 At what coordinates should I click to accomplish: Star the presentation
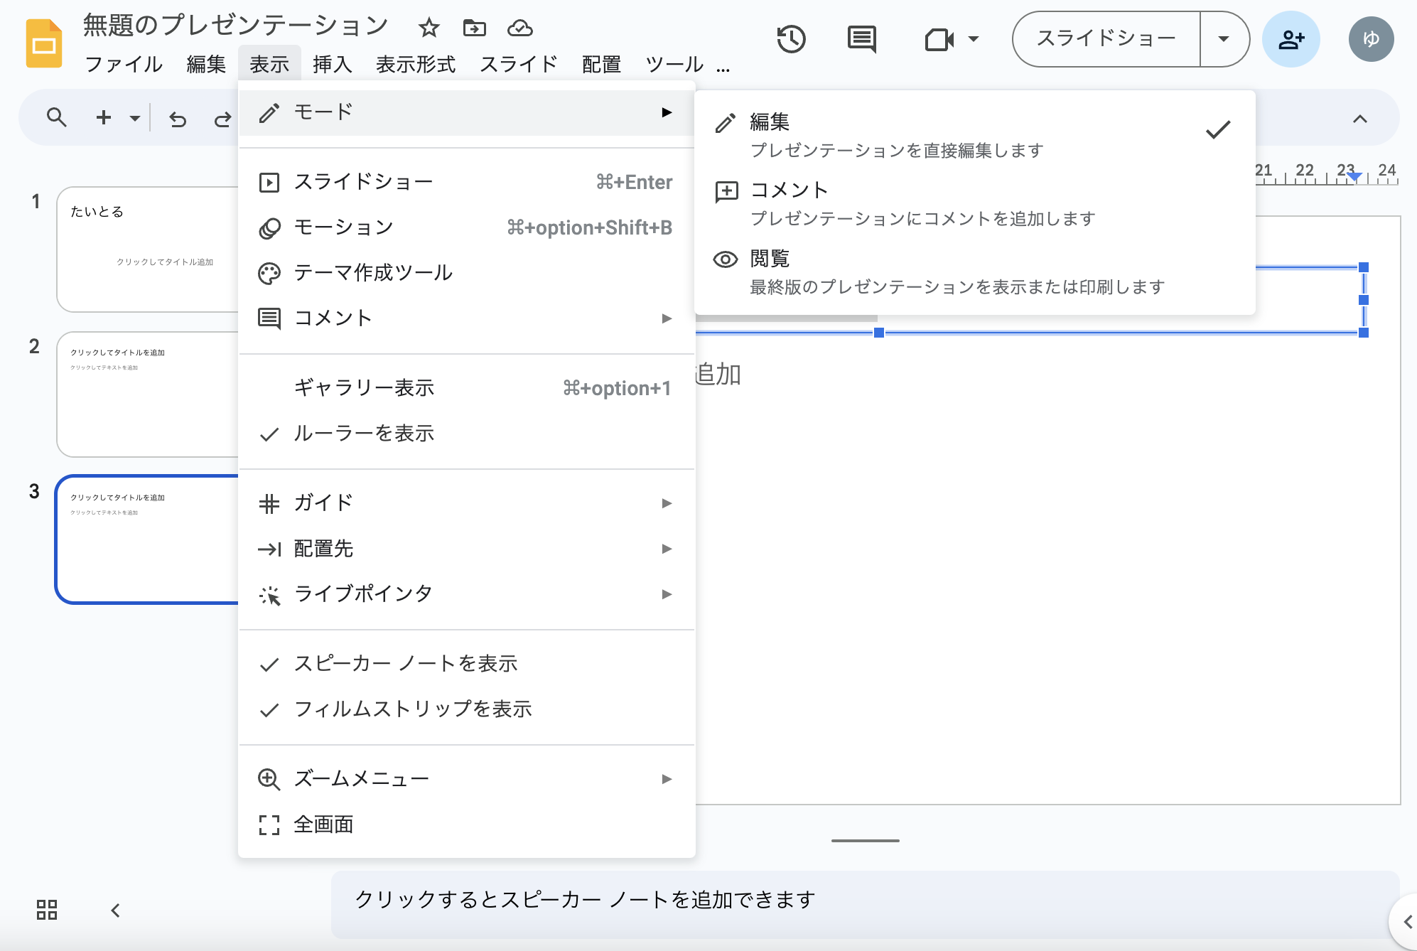pyautogui.click(x=429, y=28)
